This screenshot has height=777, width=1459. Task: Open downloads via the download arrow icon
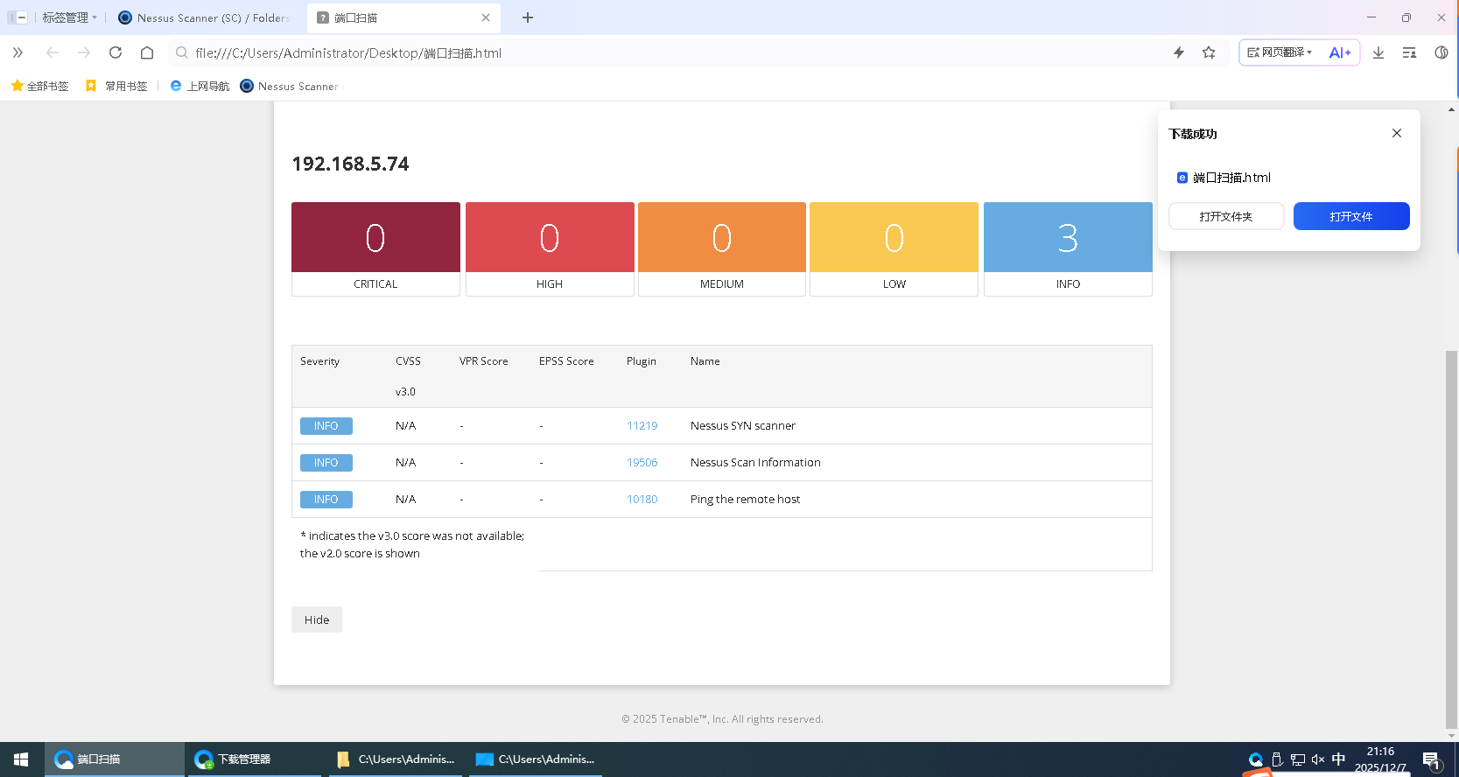(1378, 52)
